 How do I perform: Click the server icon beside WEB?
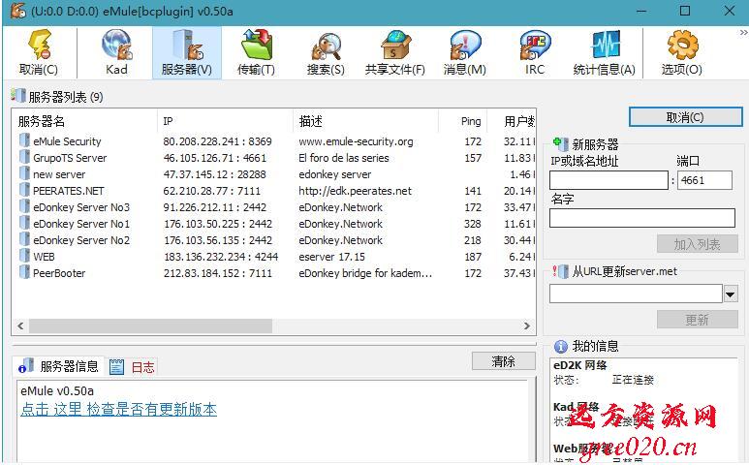tap(24, 256)
